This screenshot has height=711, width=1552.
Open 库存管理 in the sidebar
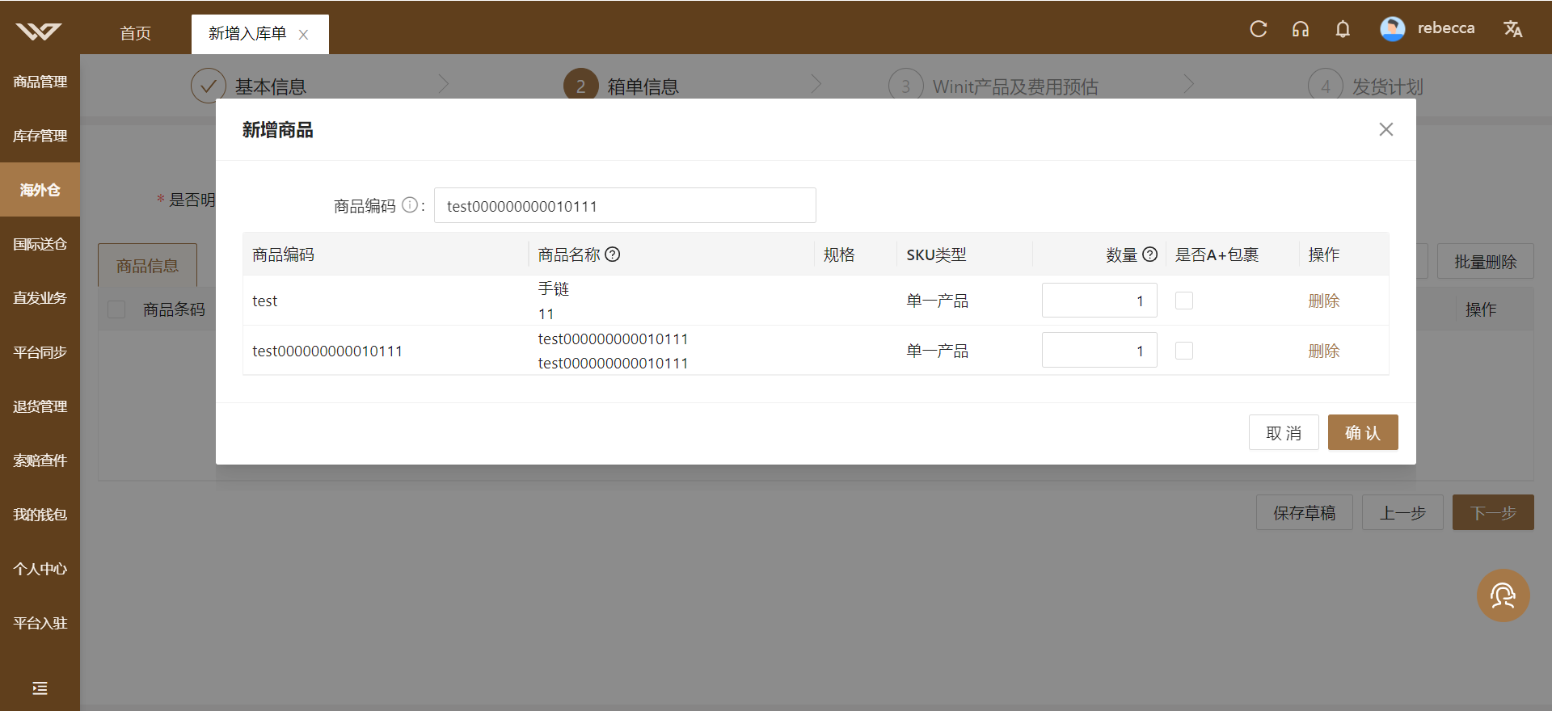click(40, 136)
